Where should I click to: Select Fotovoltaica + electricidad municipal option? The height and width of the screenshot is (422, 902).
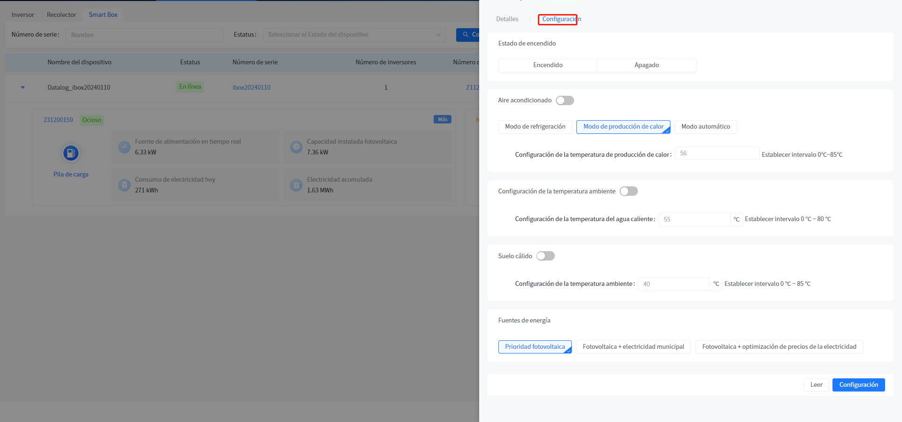tap(633, 347)
